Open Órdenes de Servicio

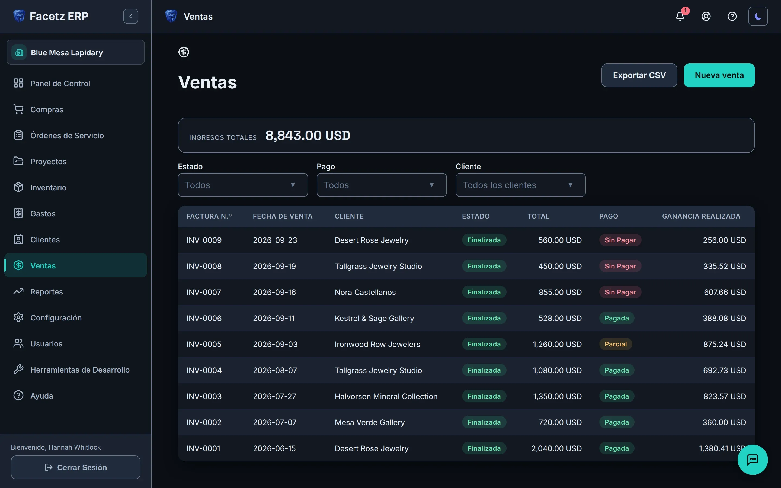pos(75,135)
